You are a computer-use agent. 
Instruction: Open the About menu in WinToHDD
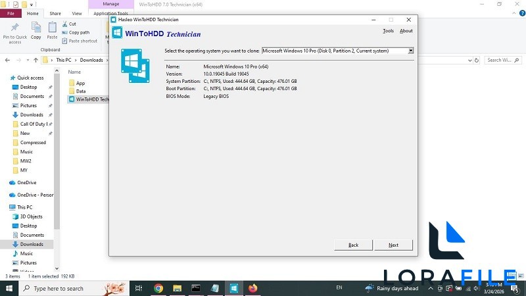406,31
